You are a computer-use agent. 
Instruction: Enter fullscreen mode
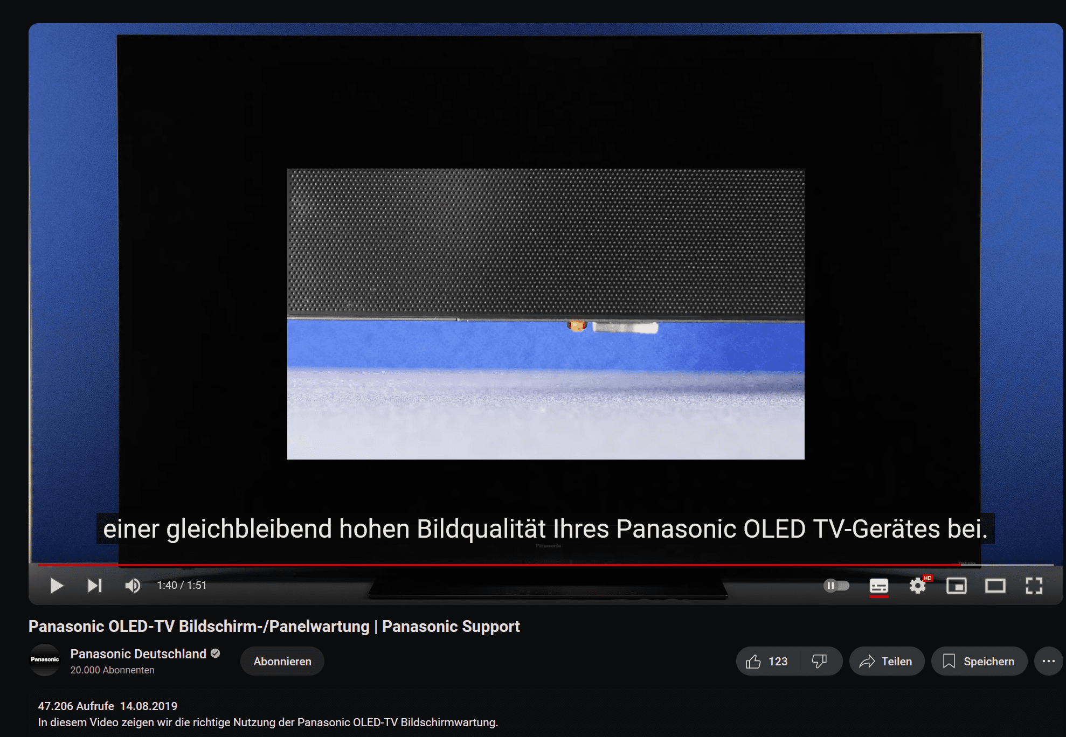tap(1034, 586)
